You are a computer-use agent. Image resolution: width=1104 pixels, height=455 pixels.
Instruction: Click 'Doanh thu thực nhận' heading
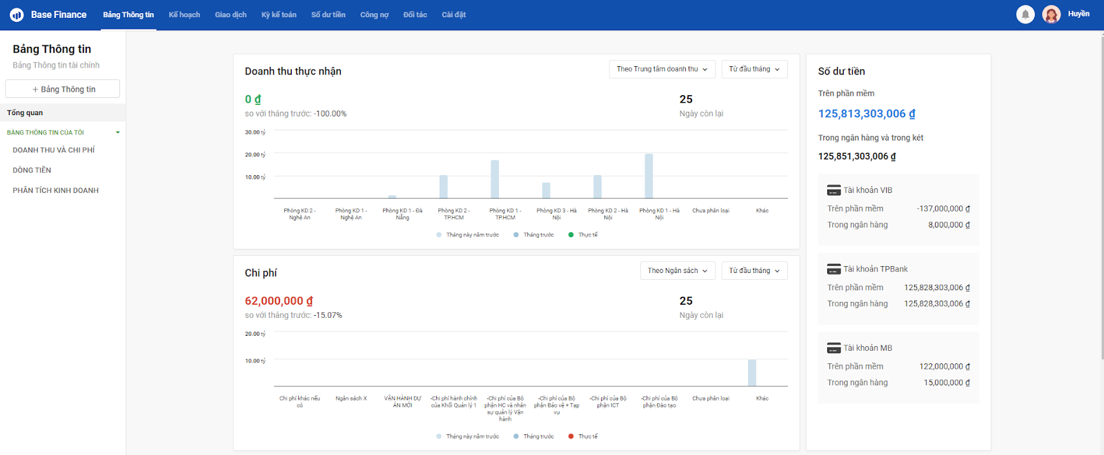293,72
